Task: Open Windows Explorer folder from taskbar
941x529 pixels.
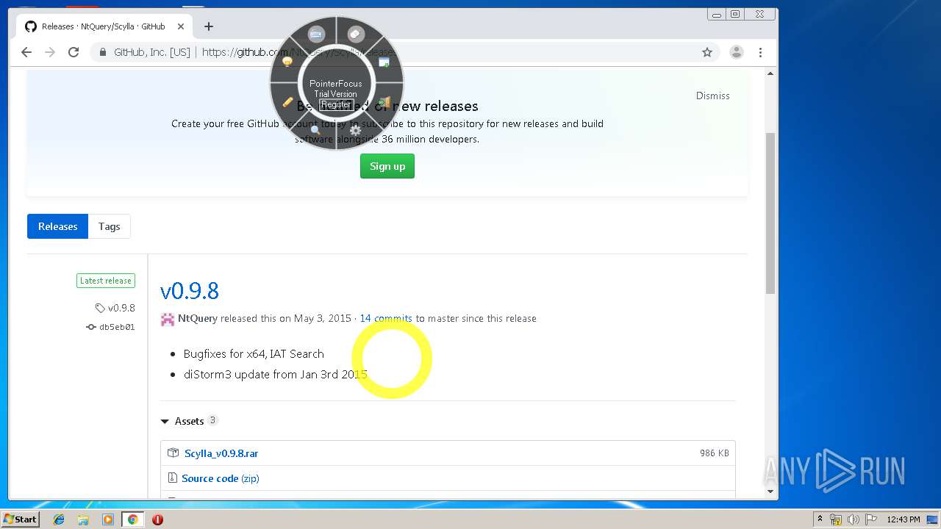Action: pyautogui.click(x=83, y=519)
